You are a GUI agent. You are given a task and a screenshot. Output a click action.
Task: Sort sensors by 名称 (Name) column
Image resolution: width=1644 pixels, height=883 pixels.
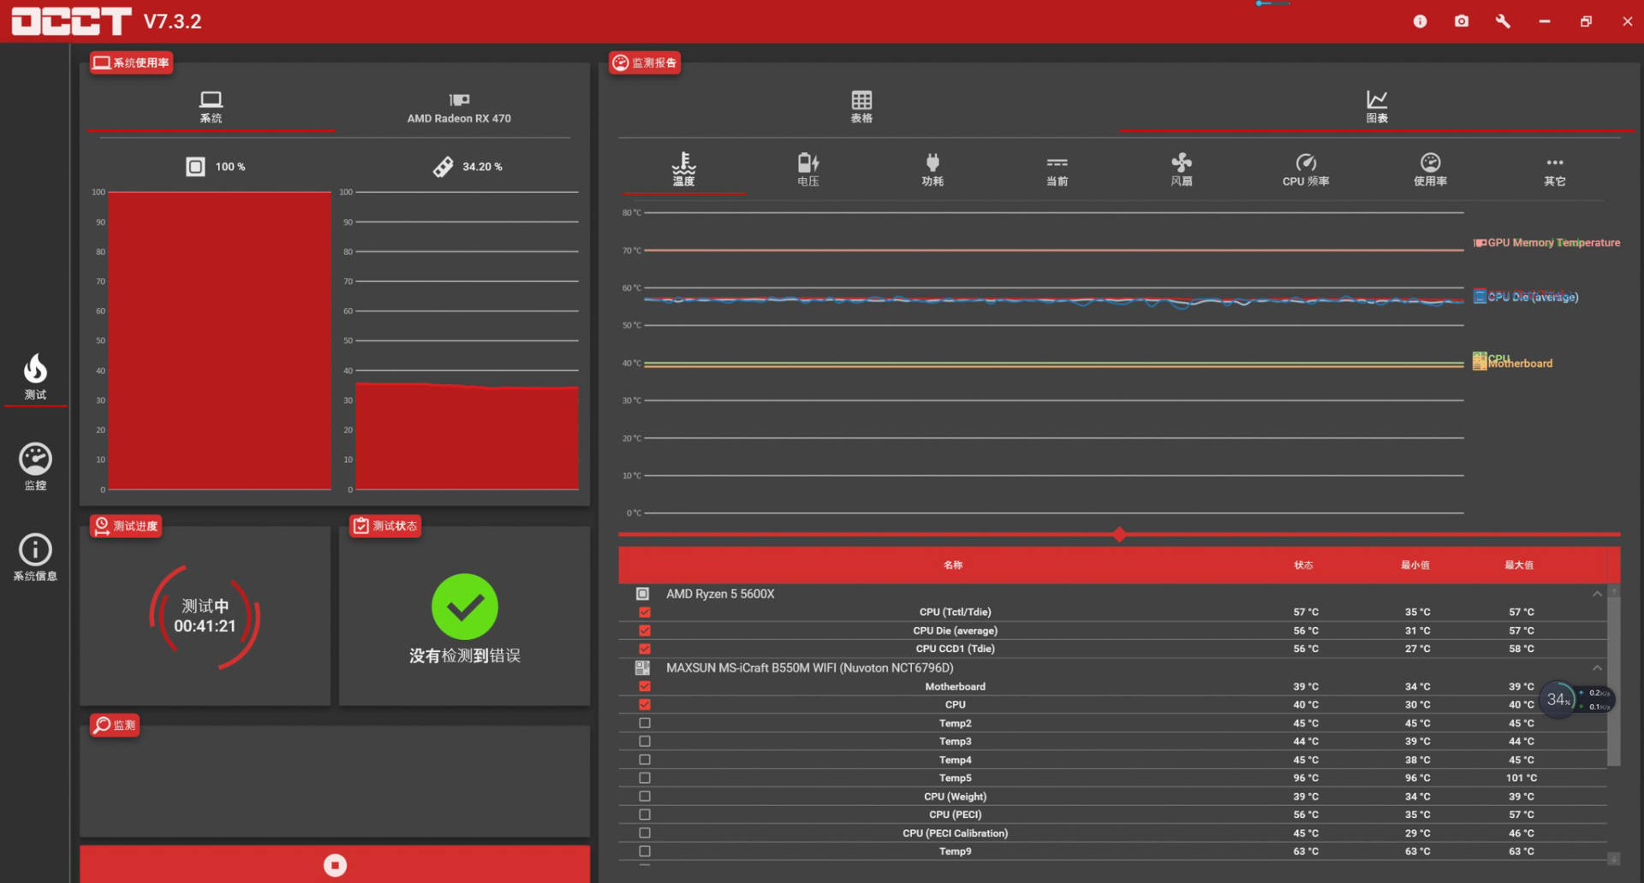click(953, 565)
